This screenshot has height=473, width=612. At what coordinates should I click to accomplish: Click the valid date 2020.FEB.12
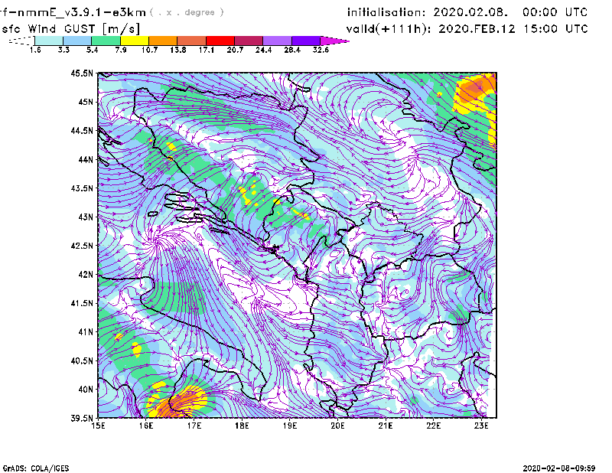click(x=477, y=29)
